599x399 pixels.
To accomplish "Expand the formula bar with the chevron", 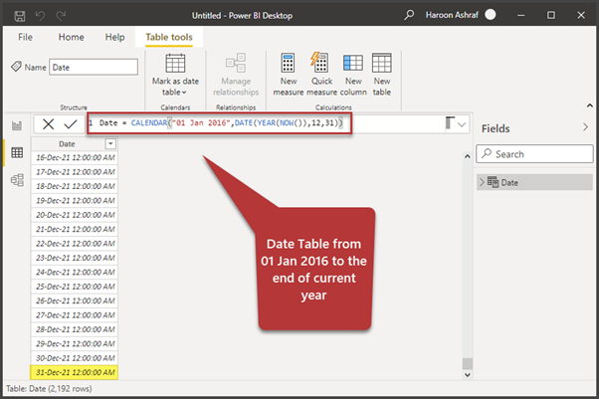I will click(462, 124).
